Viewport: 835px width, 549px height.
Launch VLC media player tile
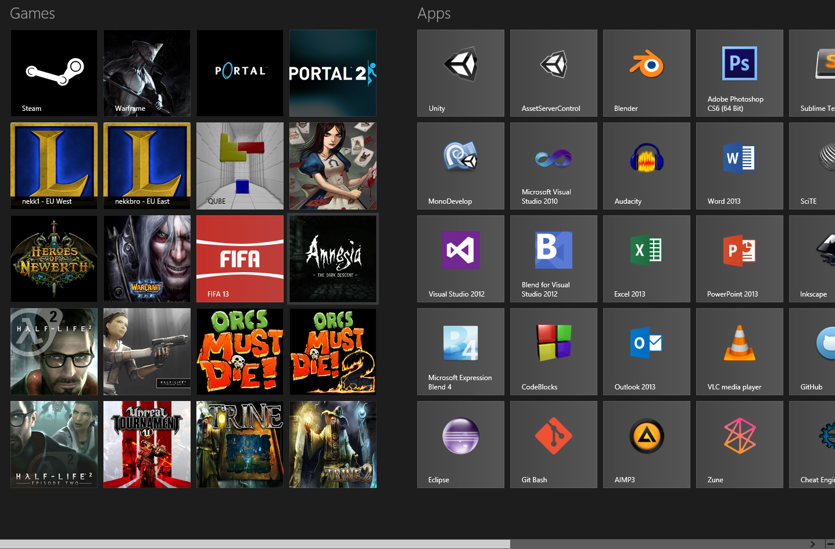pyautogui.click(x=740, y=352)
